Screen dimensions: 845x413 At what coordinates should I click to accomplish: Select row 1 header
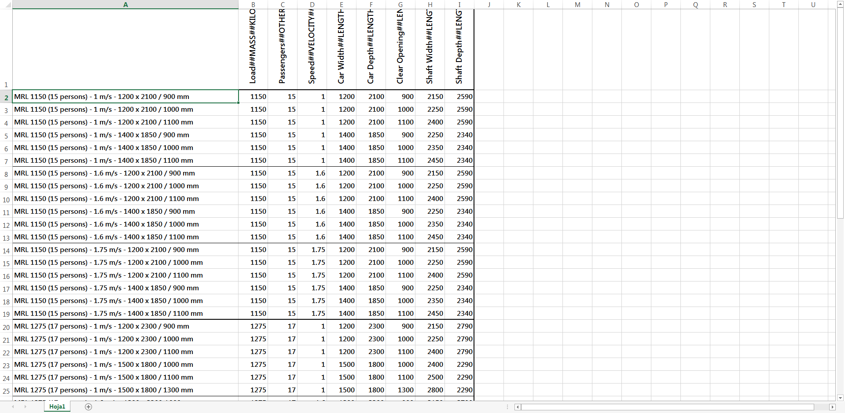(6, 49)
